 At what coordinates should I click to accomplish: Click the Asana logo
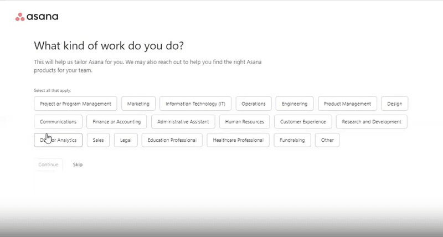(x=37, y=17)
